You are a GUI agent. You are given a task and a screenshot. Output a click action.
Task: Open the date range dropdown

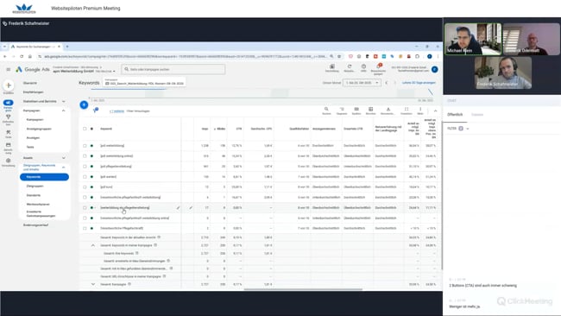click(362, 83)
